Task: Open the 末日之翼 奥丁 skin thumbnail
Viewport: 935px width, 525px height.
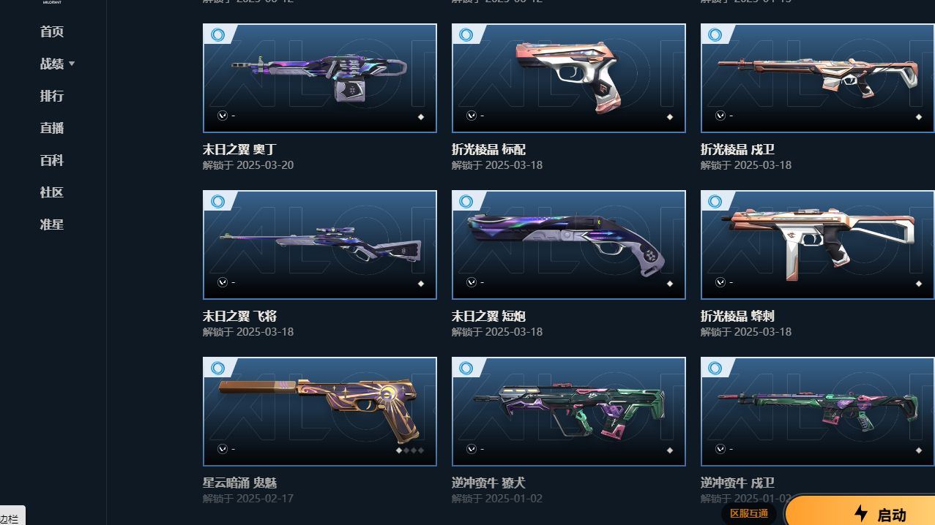Action: click(320, 78)
